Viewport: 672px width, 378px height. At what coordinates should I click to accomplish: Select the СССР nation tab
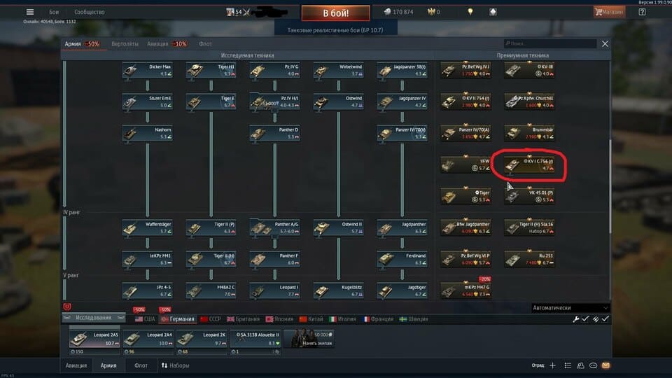(211, 319)
